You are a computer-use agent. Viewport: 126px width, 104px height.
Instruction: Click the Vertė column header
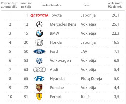(x=115, y=5)
